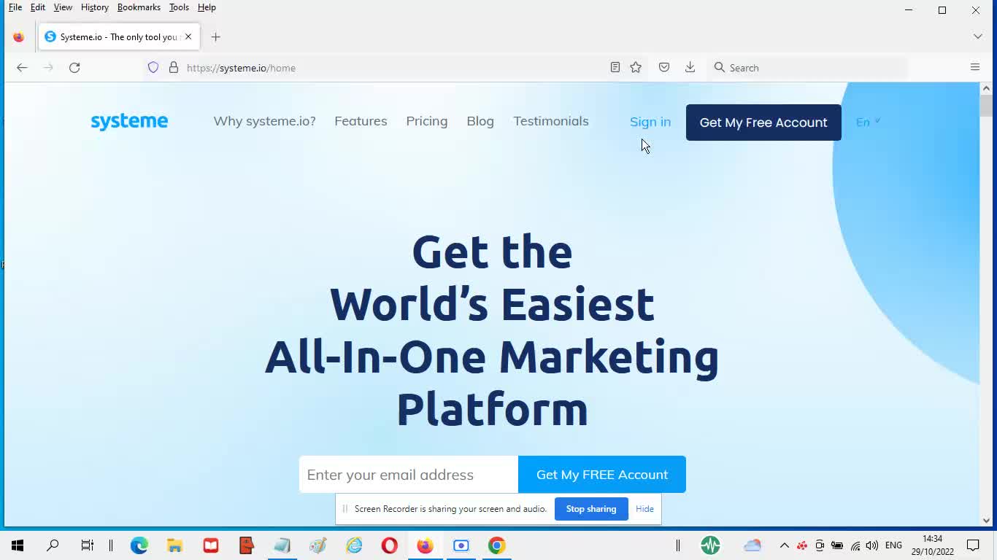Screen dimensions: 997x560
Task: Visit the Blog link
Action: (x=480, y=121)
